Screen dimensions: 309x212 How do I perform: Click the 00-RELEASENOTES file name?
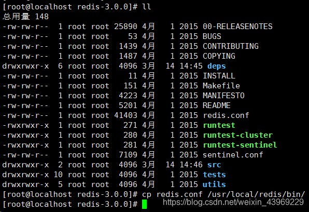click(237, 27)
